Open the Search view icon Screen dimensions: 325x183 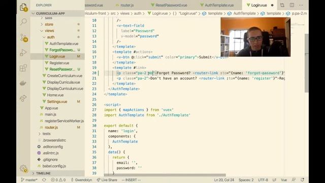coord(23,21)
